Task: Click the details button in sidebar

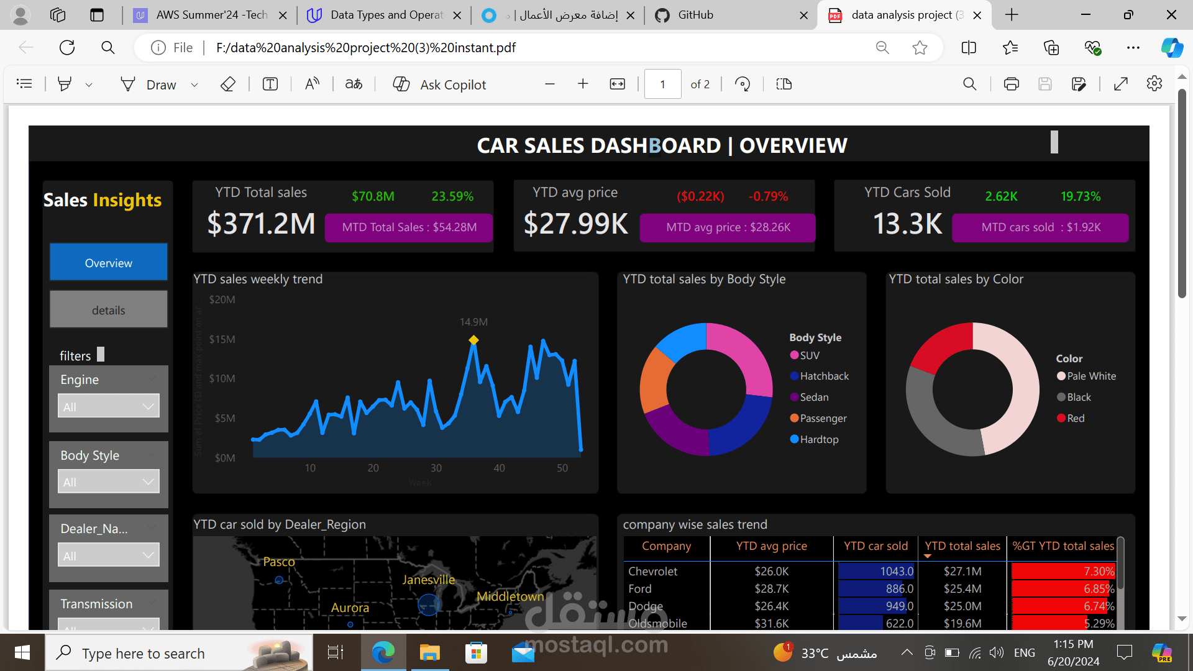Action: click(109, 310)
